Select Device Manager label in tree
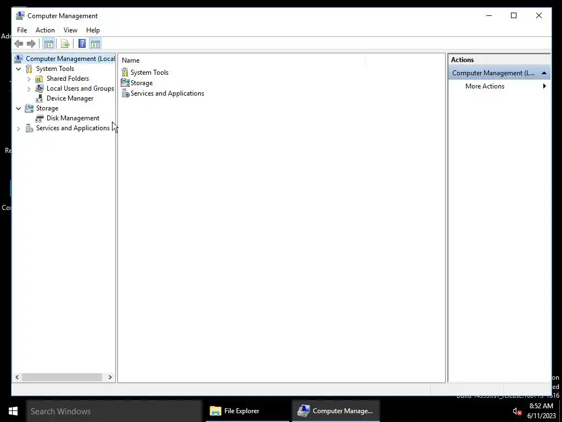The image size is (562, 422). tap(70, 98)
